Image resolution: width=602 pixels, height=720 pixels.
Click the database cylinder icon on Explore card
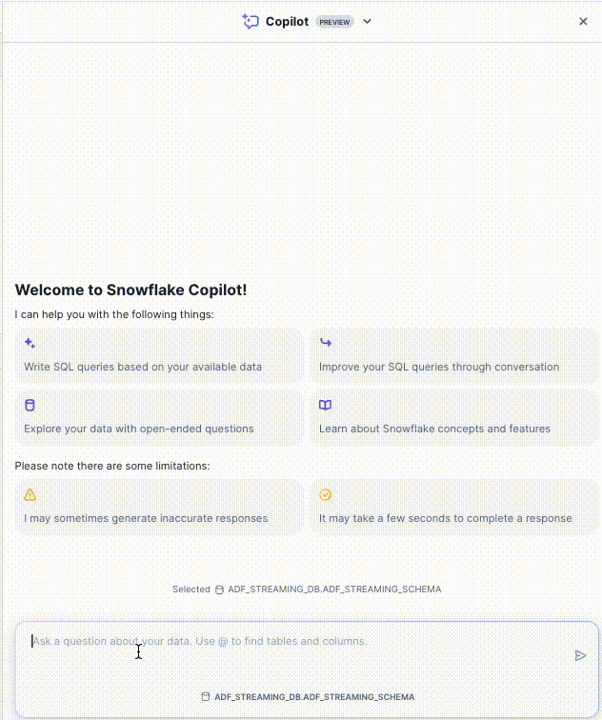(30, 405)
